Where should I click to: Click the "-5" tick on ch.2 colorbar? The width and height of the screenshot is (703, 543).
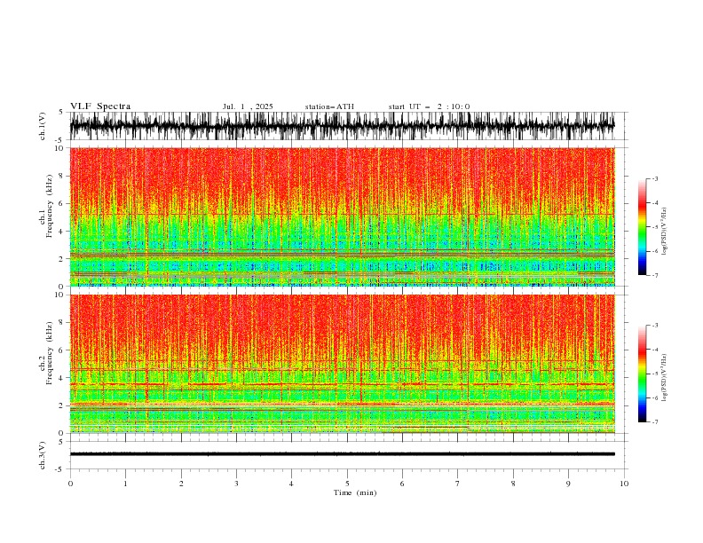[654, 374]
